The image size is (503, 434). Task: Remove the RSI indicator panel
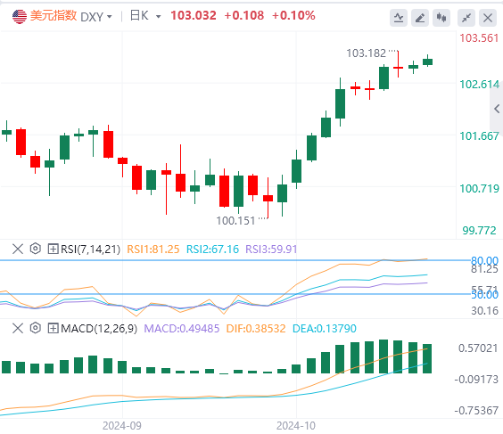pyautogui.click(x=18, y=249)
